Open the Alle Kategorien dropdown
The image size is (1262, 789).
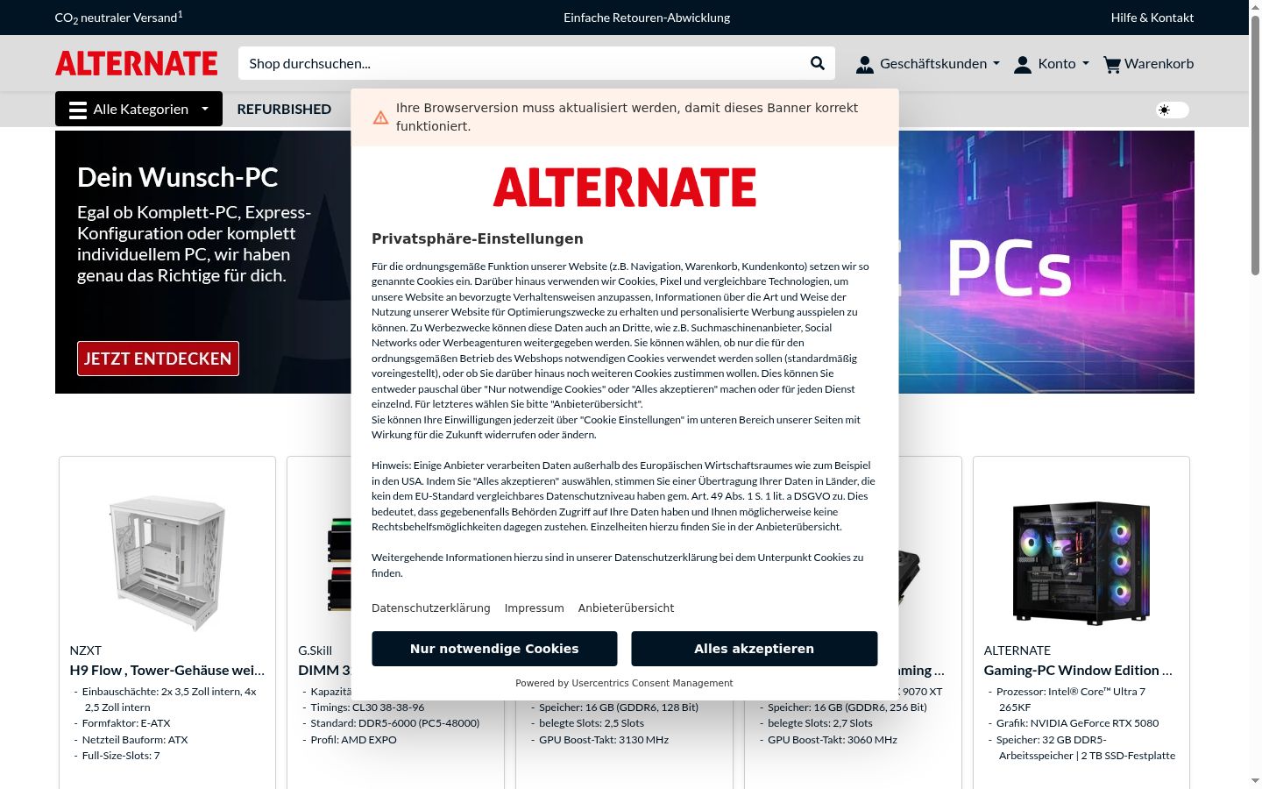point(138,109)
